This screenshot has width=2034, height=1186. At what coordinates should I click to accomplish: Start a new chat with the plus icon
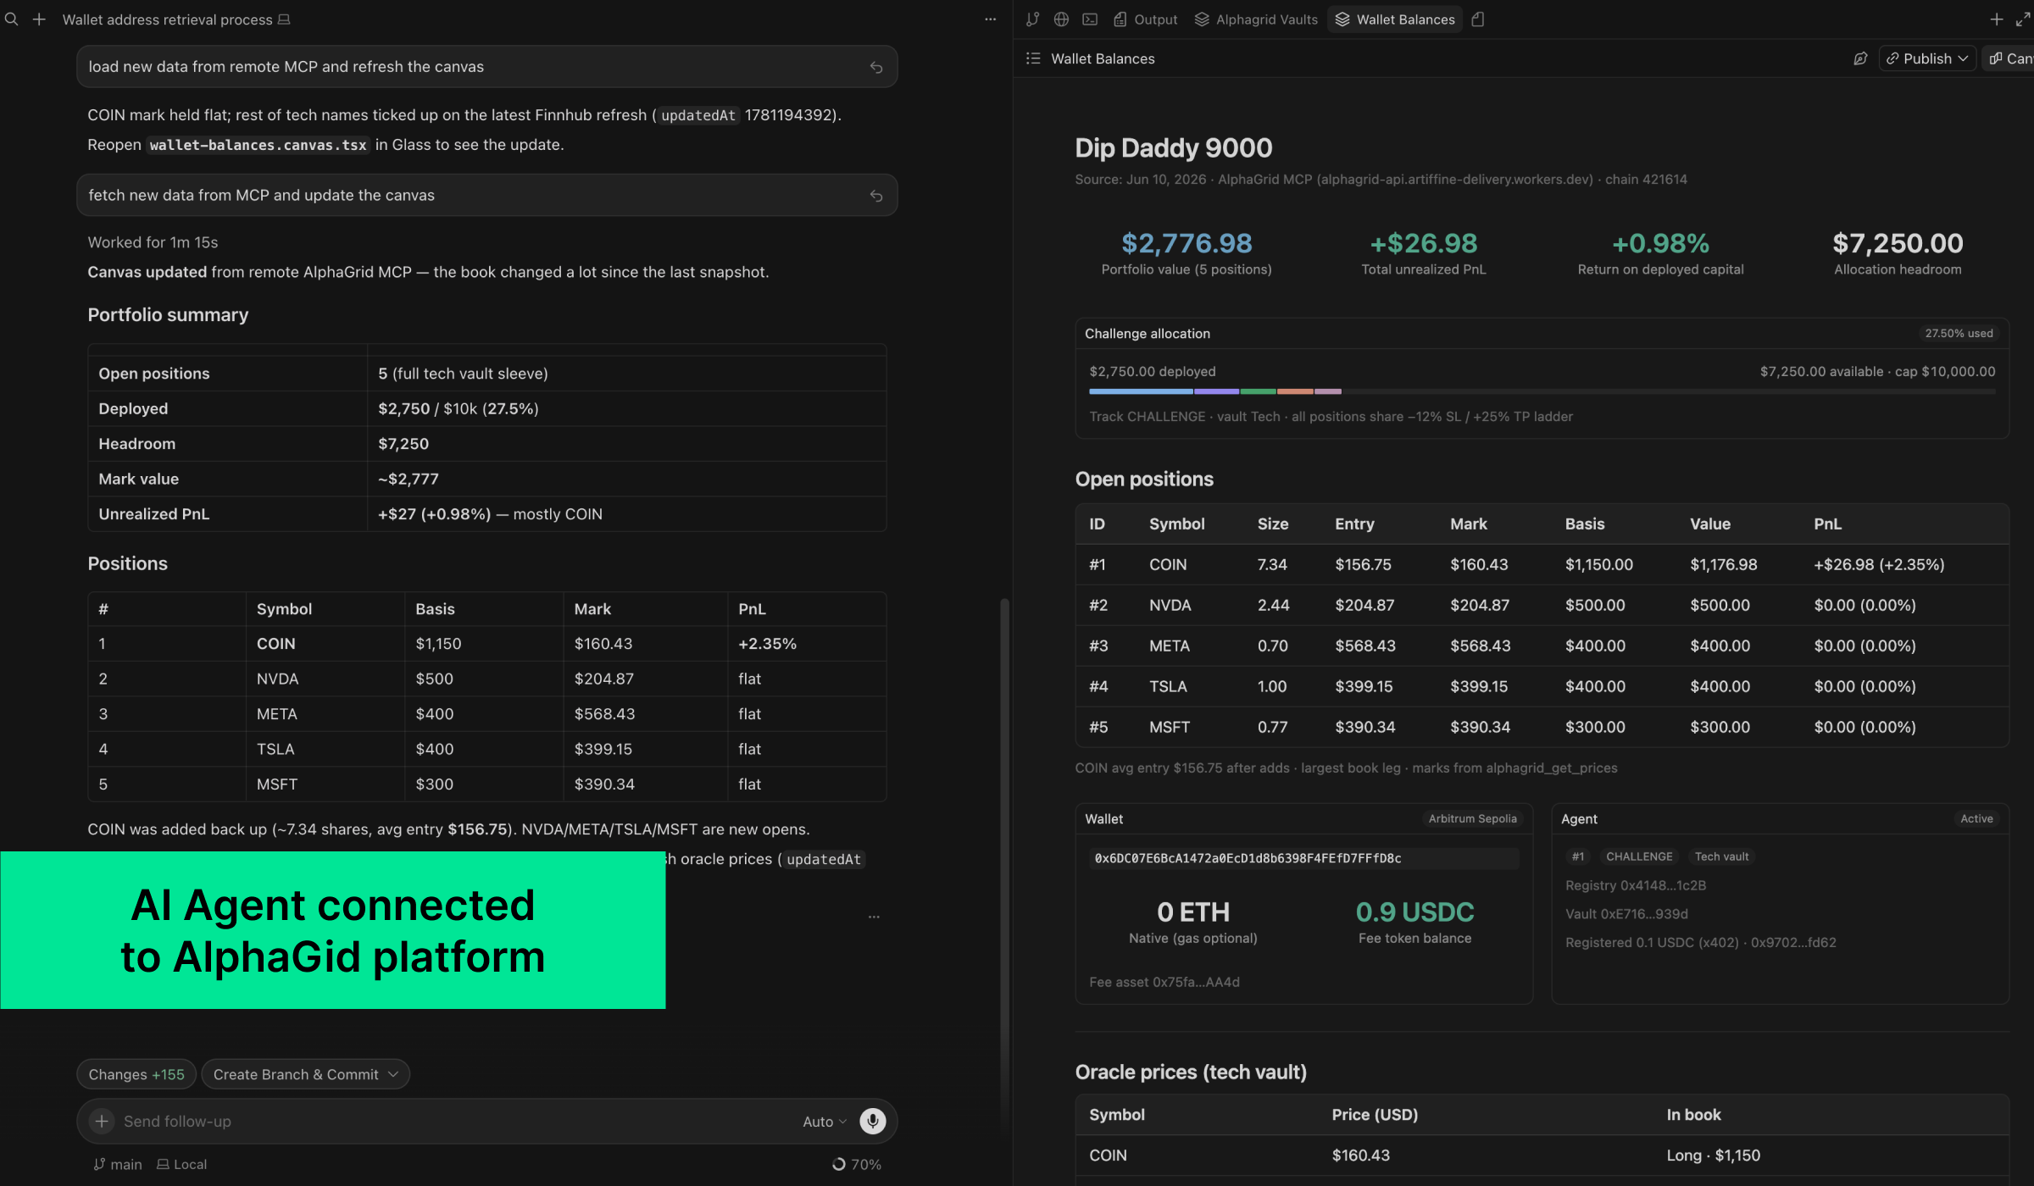tap(39, 19)
